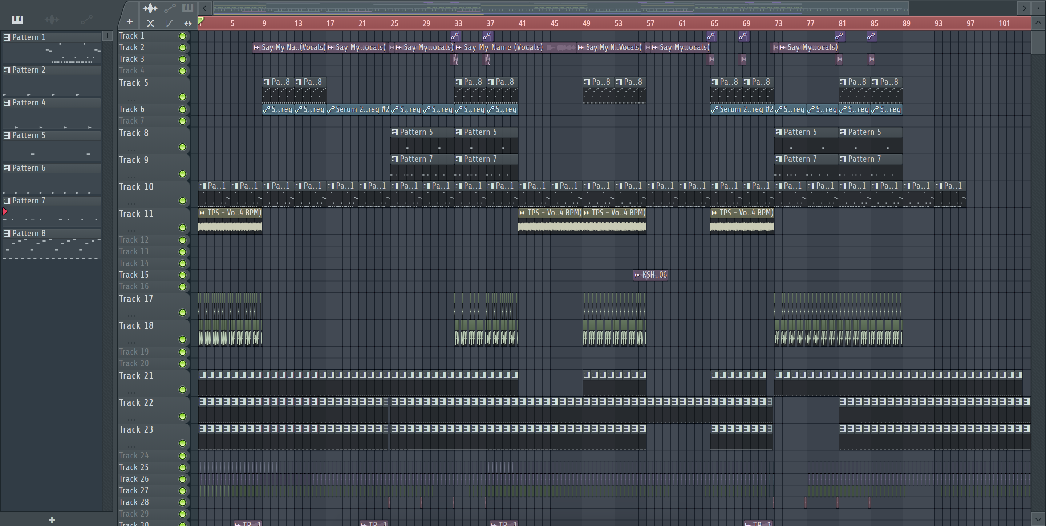1046x526 pixels.
Task: Open menu of Serum 2..req #2 clip at bar 65
Action: click(715, 109)
